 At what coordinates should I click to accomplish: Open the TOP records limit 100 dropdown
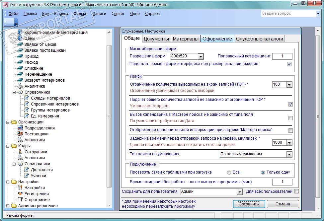pos(289,85)
